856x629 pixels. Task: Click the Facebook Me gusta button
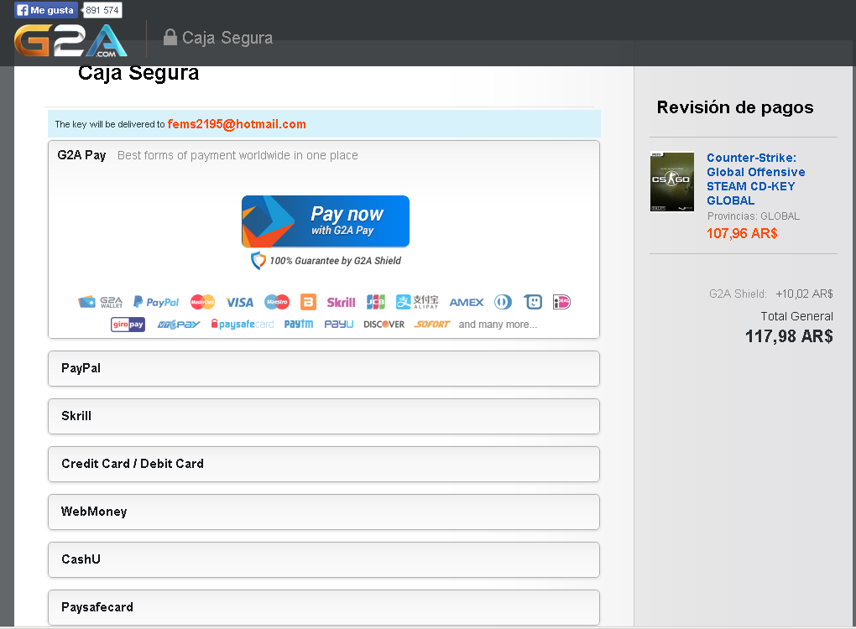[x=46, y=10]
